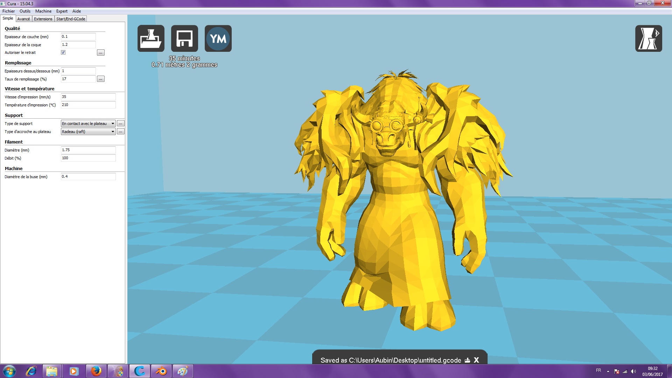Open Firefox from the taskbar
Image resolution: width=672 pixels, height=378 pixels.
pyautogui.click(x=96, y=371)
